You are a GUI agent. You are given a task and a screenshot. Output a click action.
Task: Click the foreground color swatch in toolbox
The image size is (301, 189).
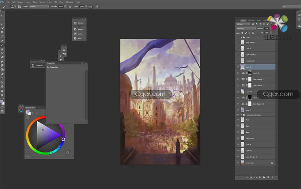pos(1,102)
